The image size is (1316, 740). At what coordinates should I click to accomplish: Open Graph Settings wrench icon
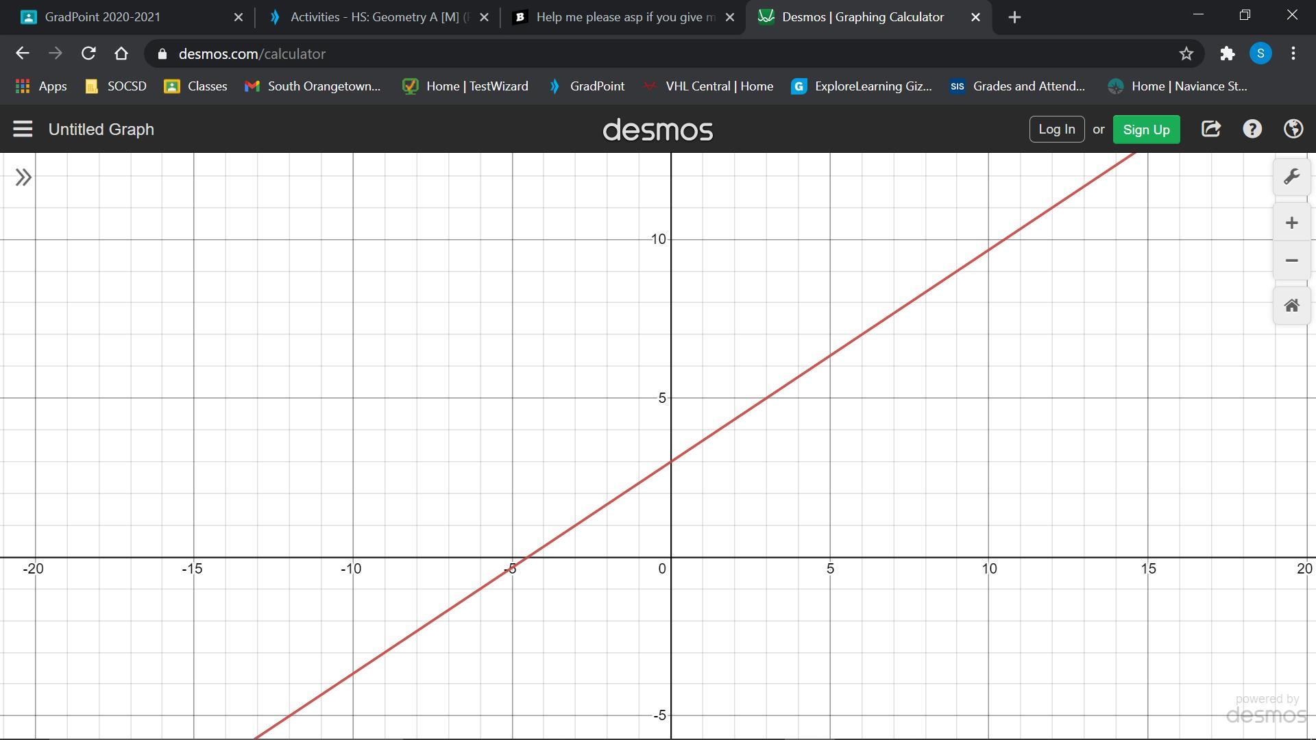point(1291,177)
